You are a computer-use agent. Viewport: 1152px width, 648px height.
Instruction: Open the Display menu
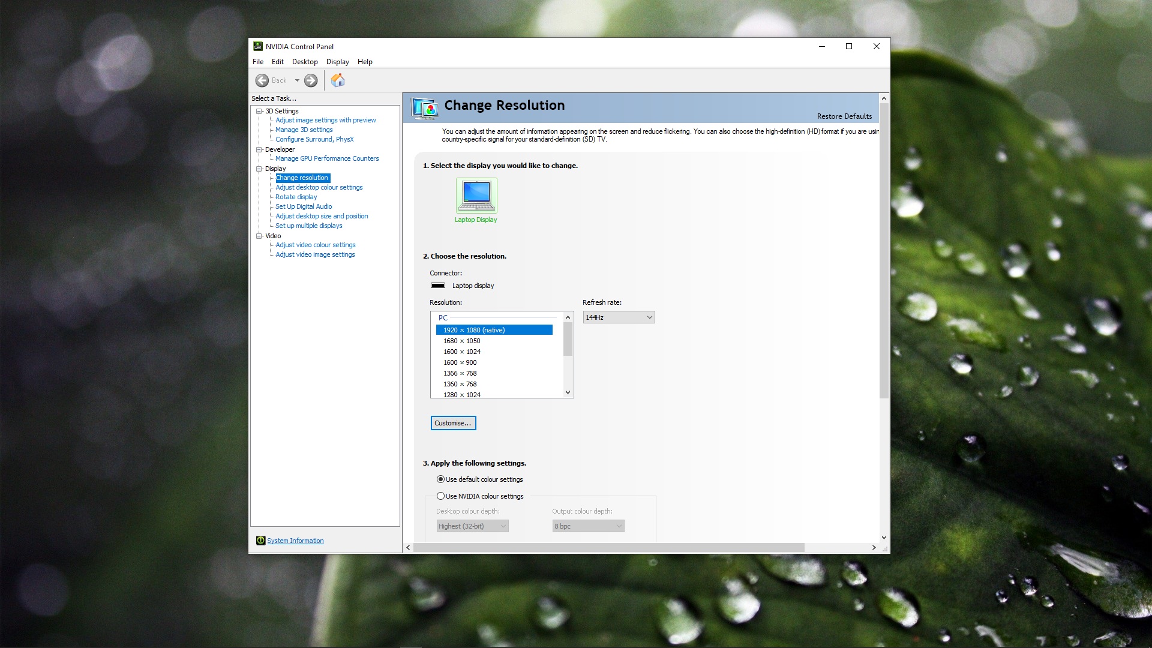click(x=338, y=62)
